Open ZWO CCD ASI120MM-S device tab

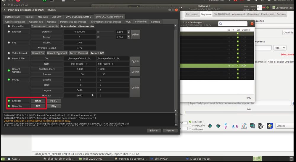pyautogui.click(x=78, y=17)
